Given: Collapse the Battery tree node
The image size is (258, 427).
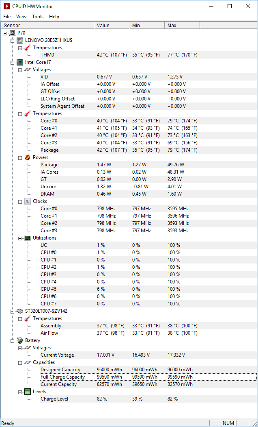Looking at the screenshot, I should [x=12, y=340].
